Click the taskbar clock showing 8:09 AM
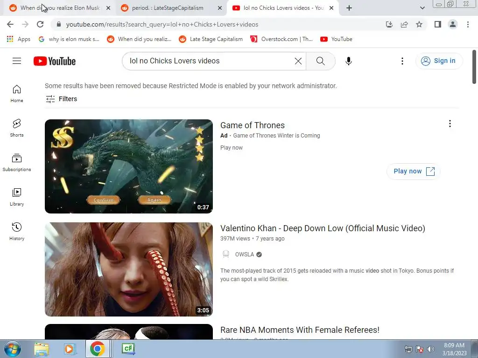This screenshot has width=478, height=358. [x=454, y=349]
